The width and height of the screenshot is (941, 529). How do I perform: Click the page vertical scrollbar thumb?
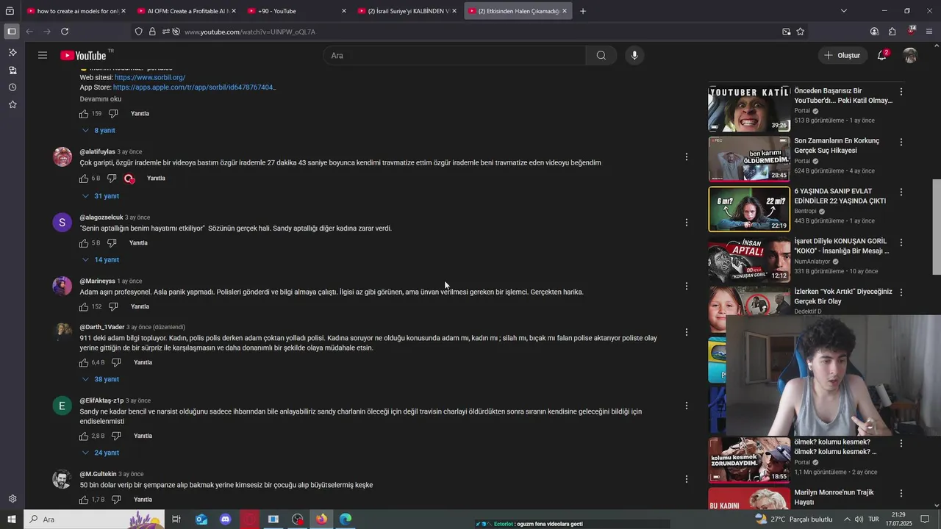(x=936, y=226)
